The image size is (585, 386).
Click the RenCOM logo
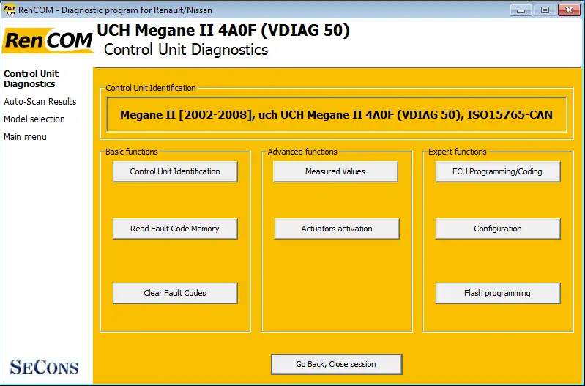tap(48, 41)
